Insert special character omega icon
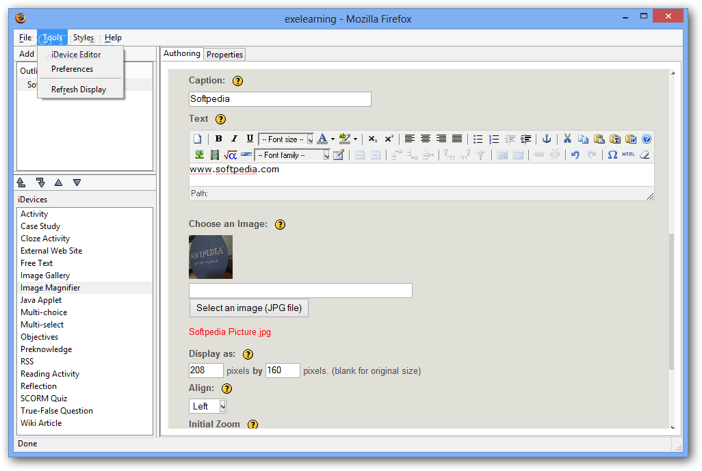The height and width of the screenshot is (471, 702). [x=612, y=154]
